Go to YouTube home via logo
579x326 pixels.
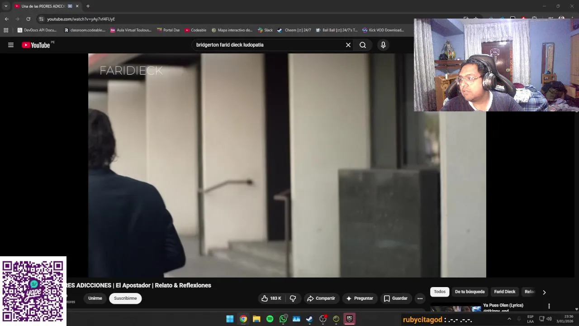[x=36, y=45]
